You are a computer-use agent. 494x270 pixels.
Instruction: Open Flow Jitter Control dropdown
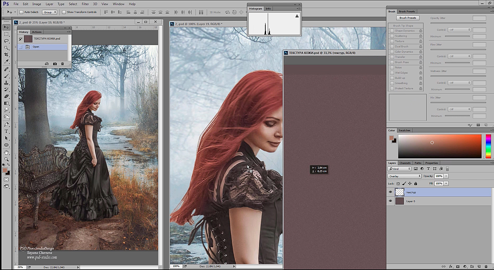pos(460,56)
